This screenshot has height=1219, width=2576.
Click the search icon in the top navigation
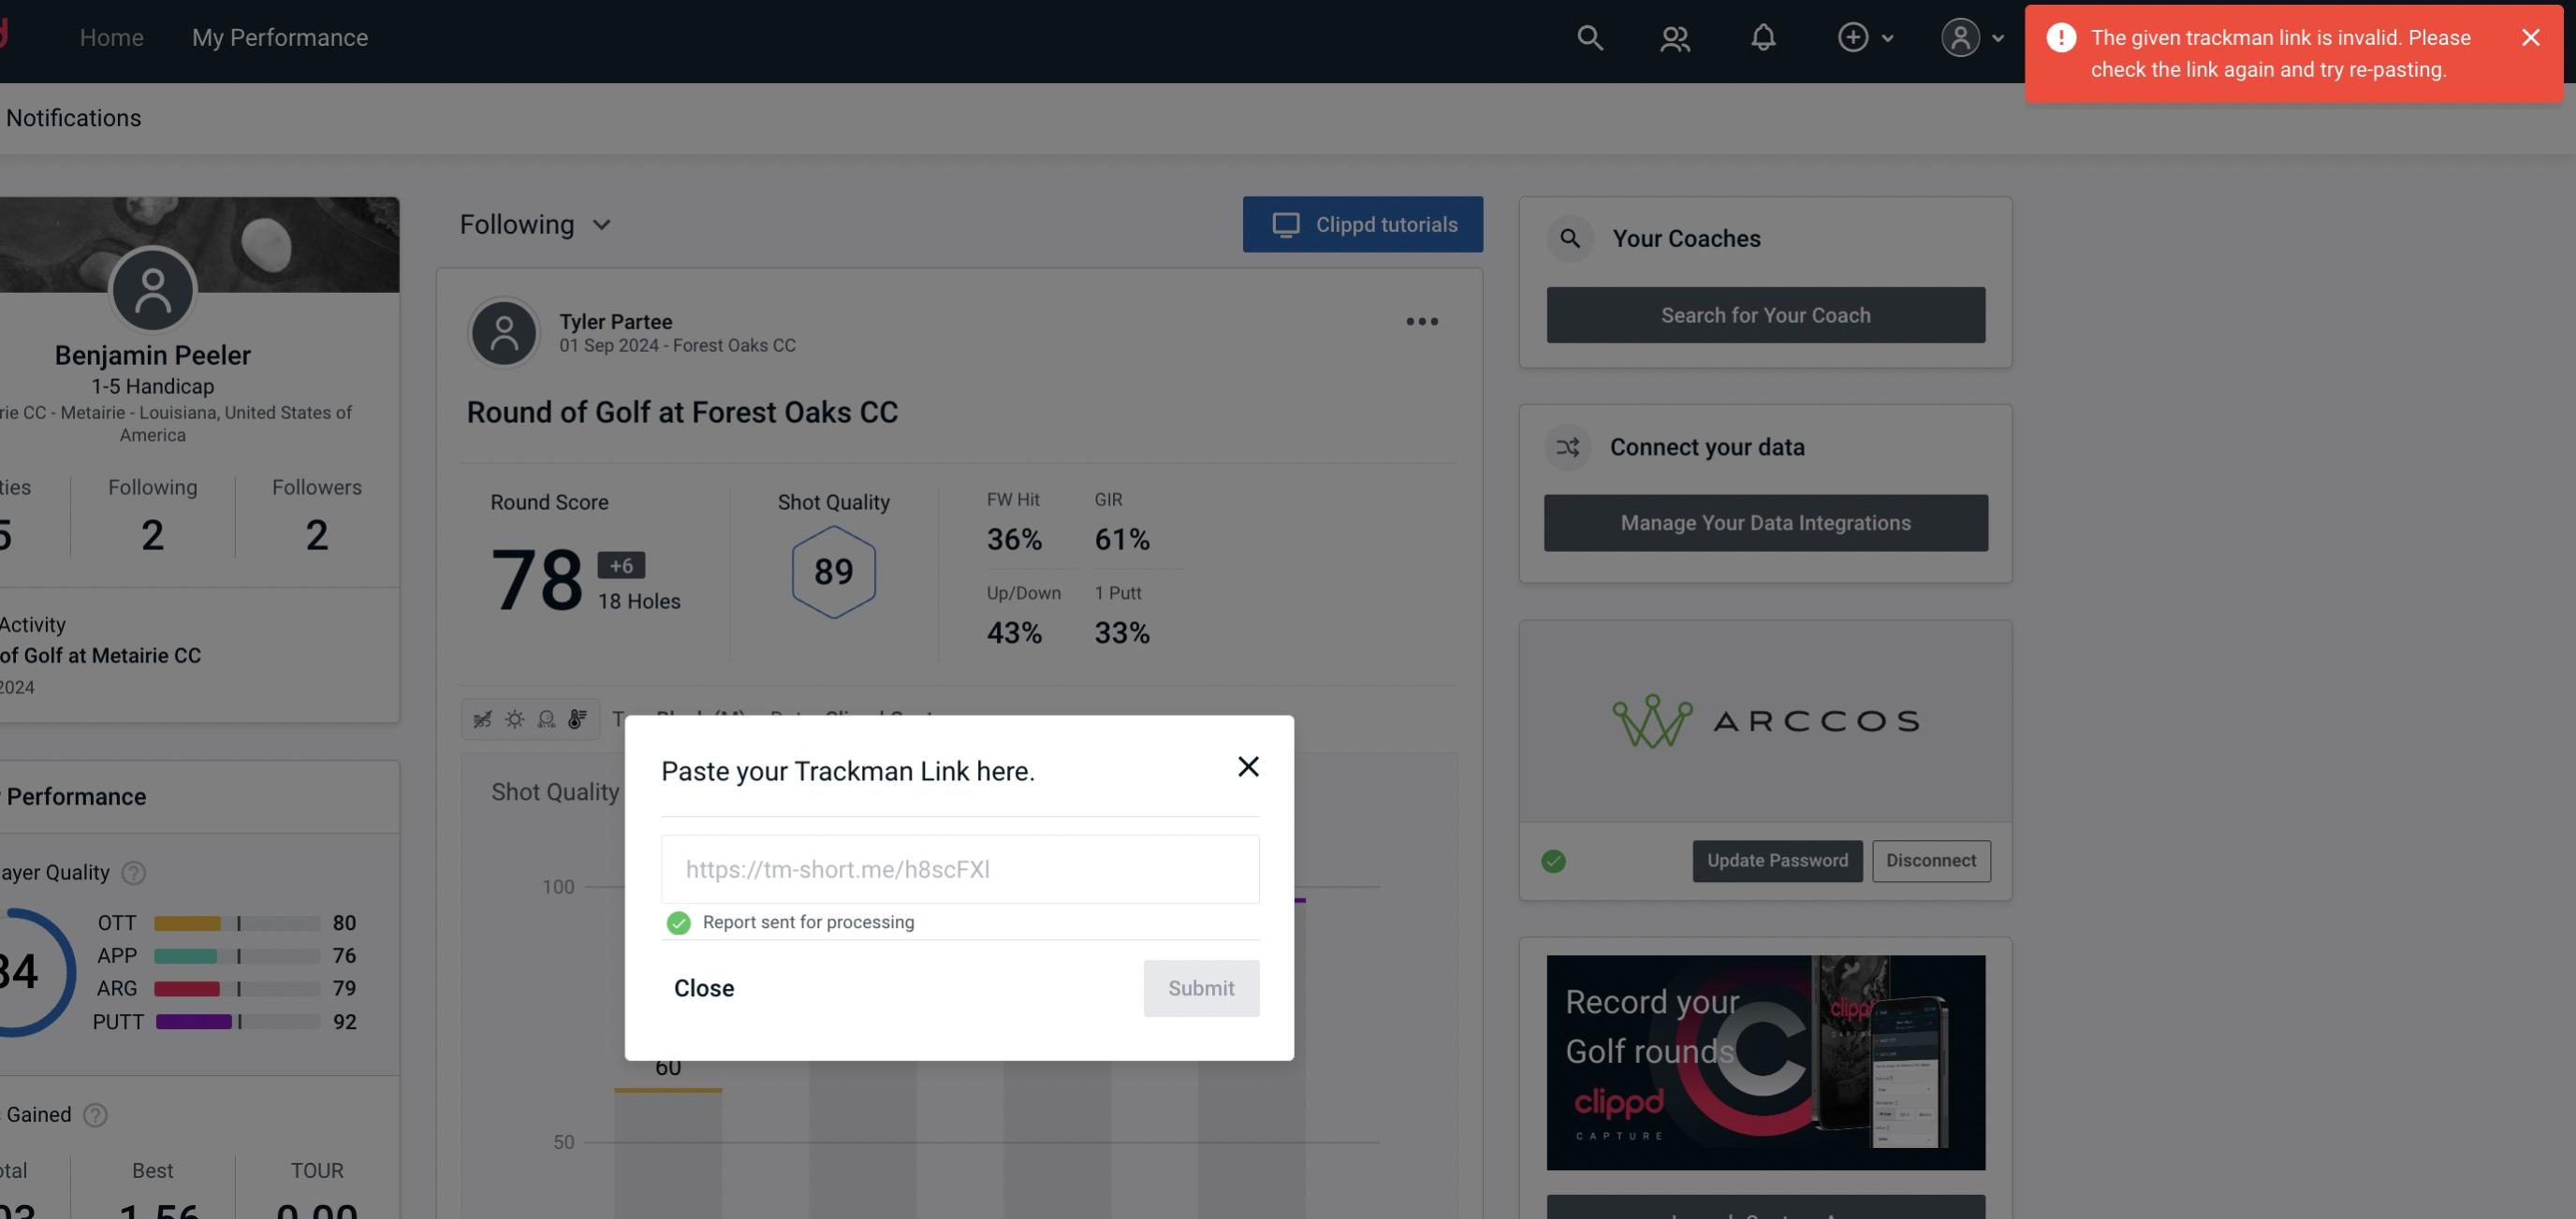[1588, 36]
